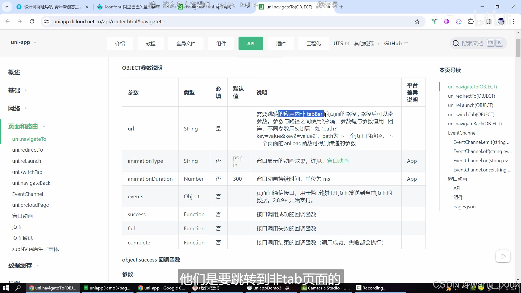Image resolution: width=521 pixels, height=293 pixels.
Task: Switch to uni-app - Google C... taskbar window
Action: [x=162, y=288]
